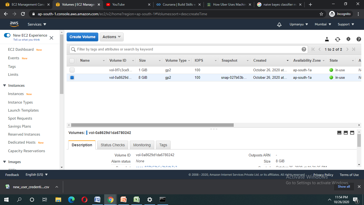Open the help question mark icon
364x205 pixels.
click(359, 39)
